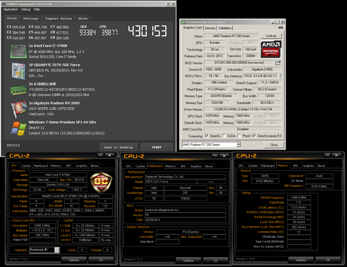This screenshot has width=347, height=267.
Task: Click the Aquamark help question mark button
Action: tap(168, 4)
